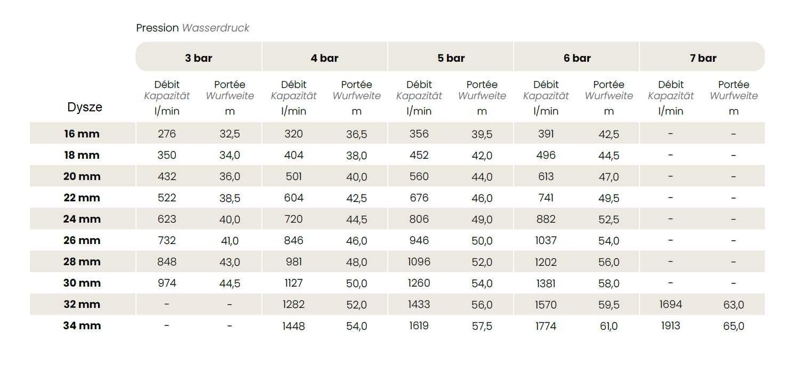Click the 7 bar pressure header

[702, 58]
